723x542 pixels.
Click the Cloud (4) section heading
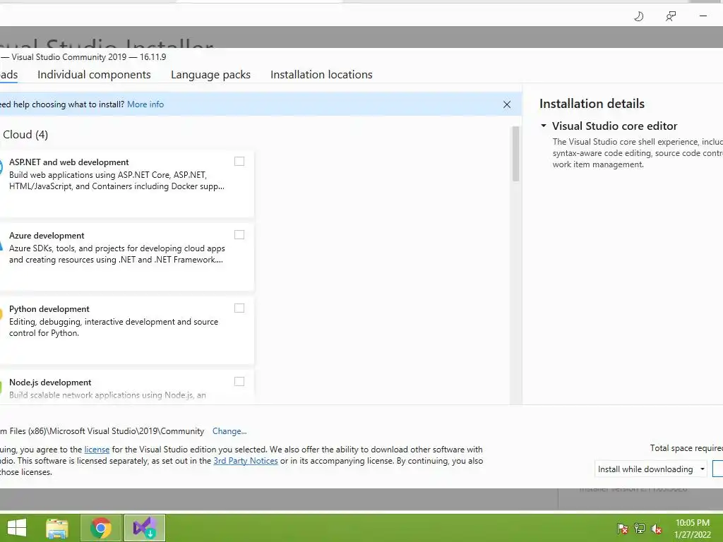pos(25,135)
